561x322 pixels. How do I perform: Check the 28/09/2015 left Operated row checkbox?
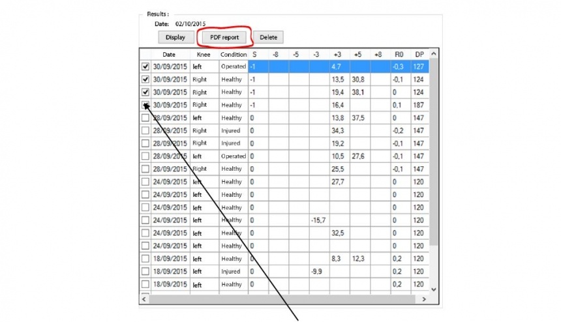click(x=145, y=156)
